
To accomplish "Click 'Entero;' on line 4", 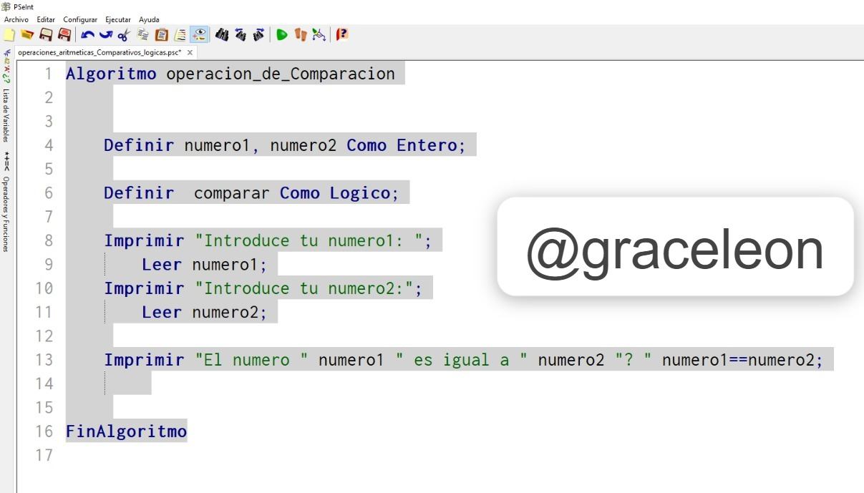I will (431, 145).
